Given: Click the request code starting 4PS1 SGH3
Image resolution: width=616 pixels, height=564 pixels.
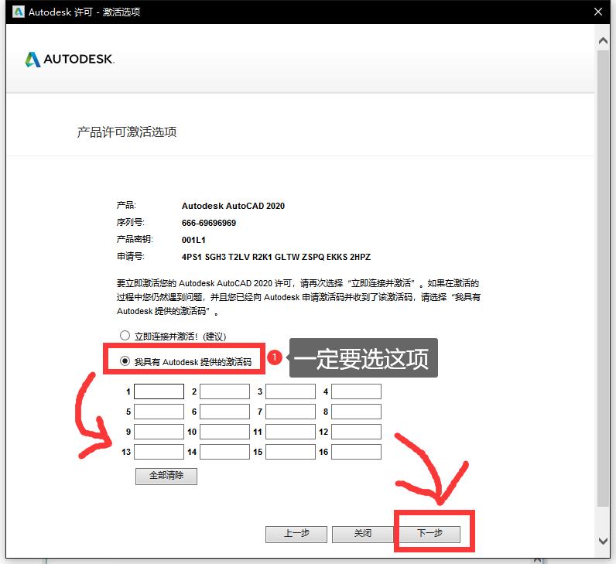Looking at the screenshot, I should click(275, 257).
